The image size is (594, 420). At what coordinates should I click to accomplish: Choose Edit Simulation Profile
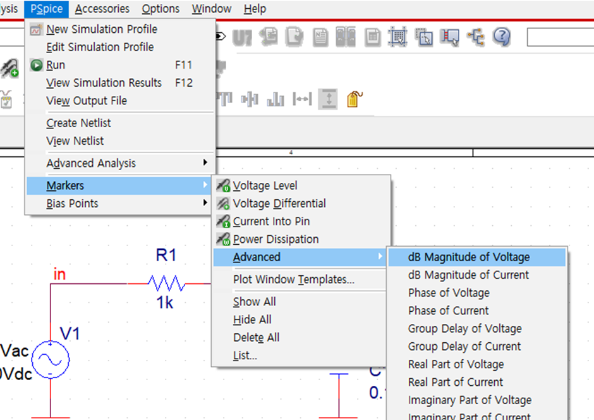coord(120,47)
